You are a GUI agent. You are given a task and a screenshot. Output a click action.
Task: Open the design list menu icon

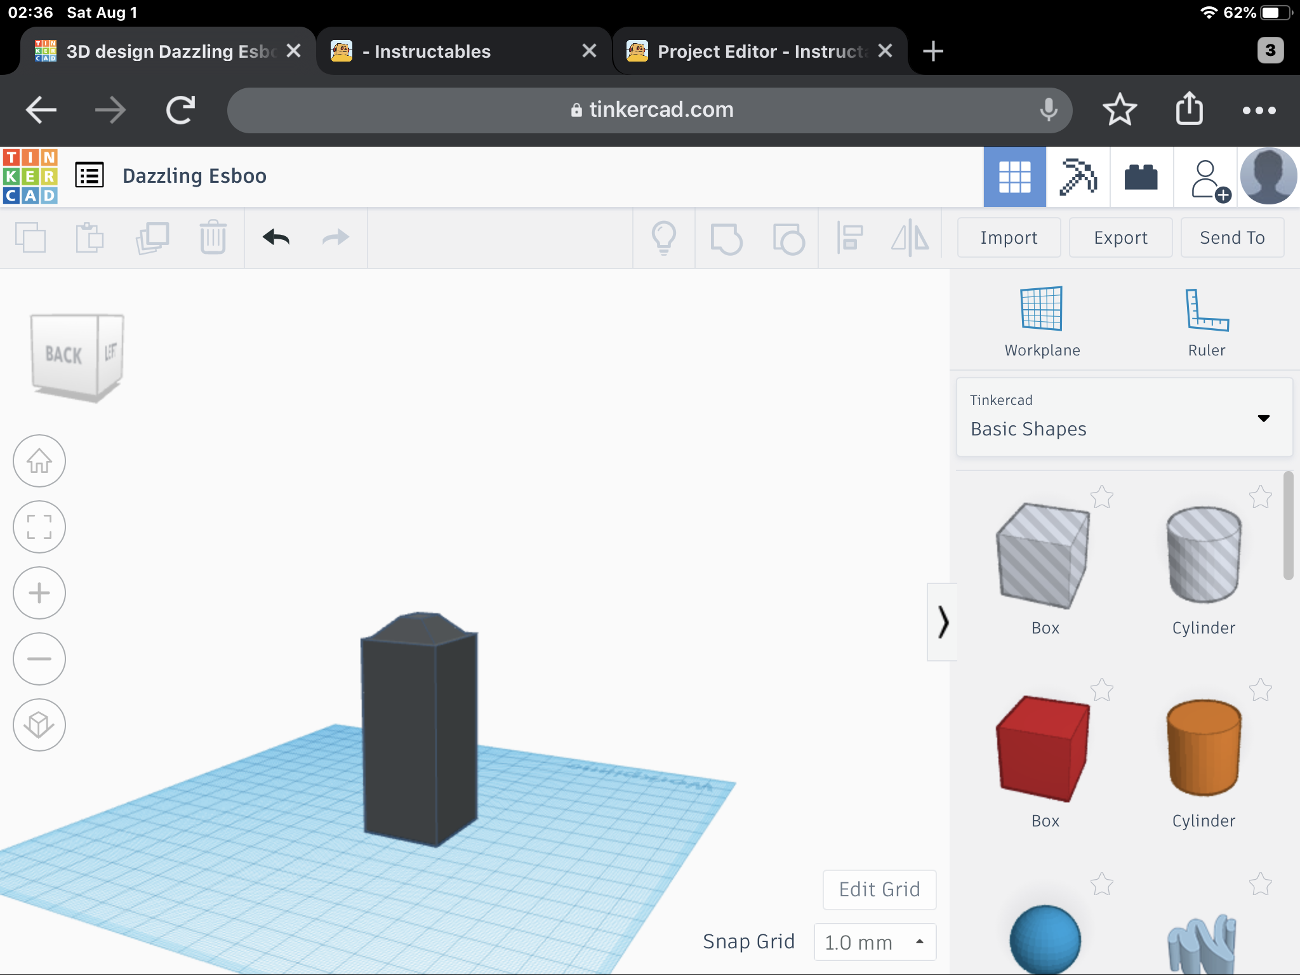coord(90,175)
